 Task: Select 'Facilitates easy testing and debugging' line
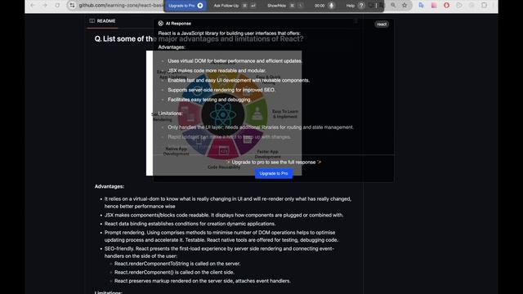coord(209,100)
